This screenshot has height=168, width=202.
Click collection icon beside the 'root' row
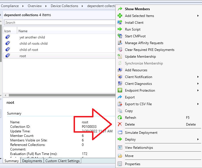8,56
